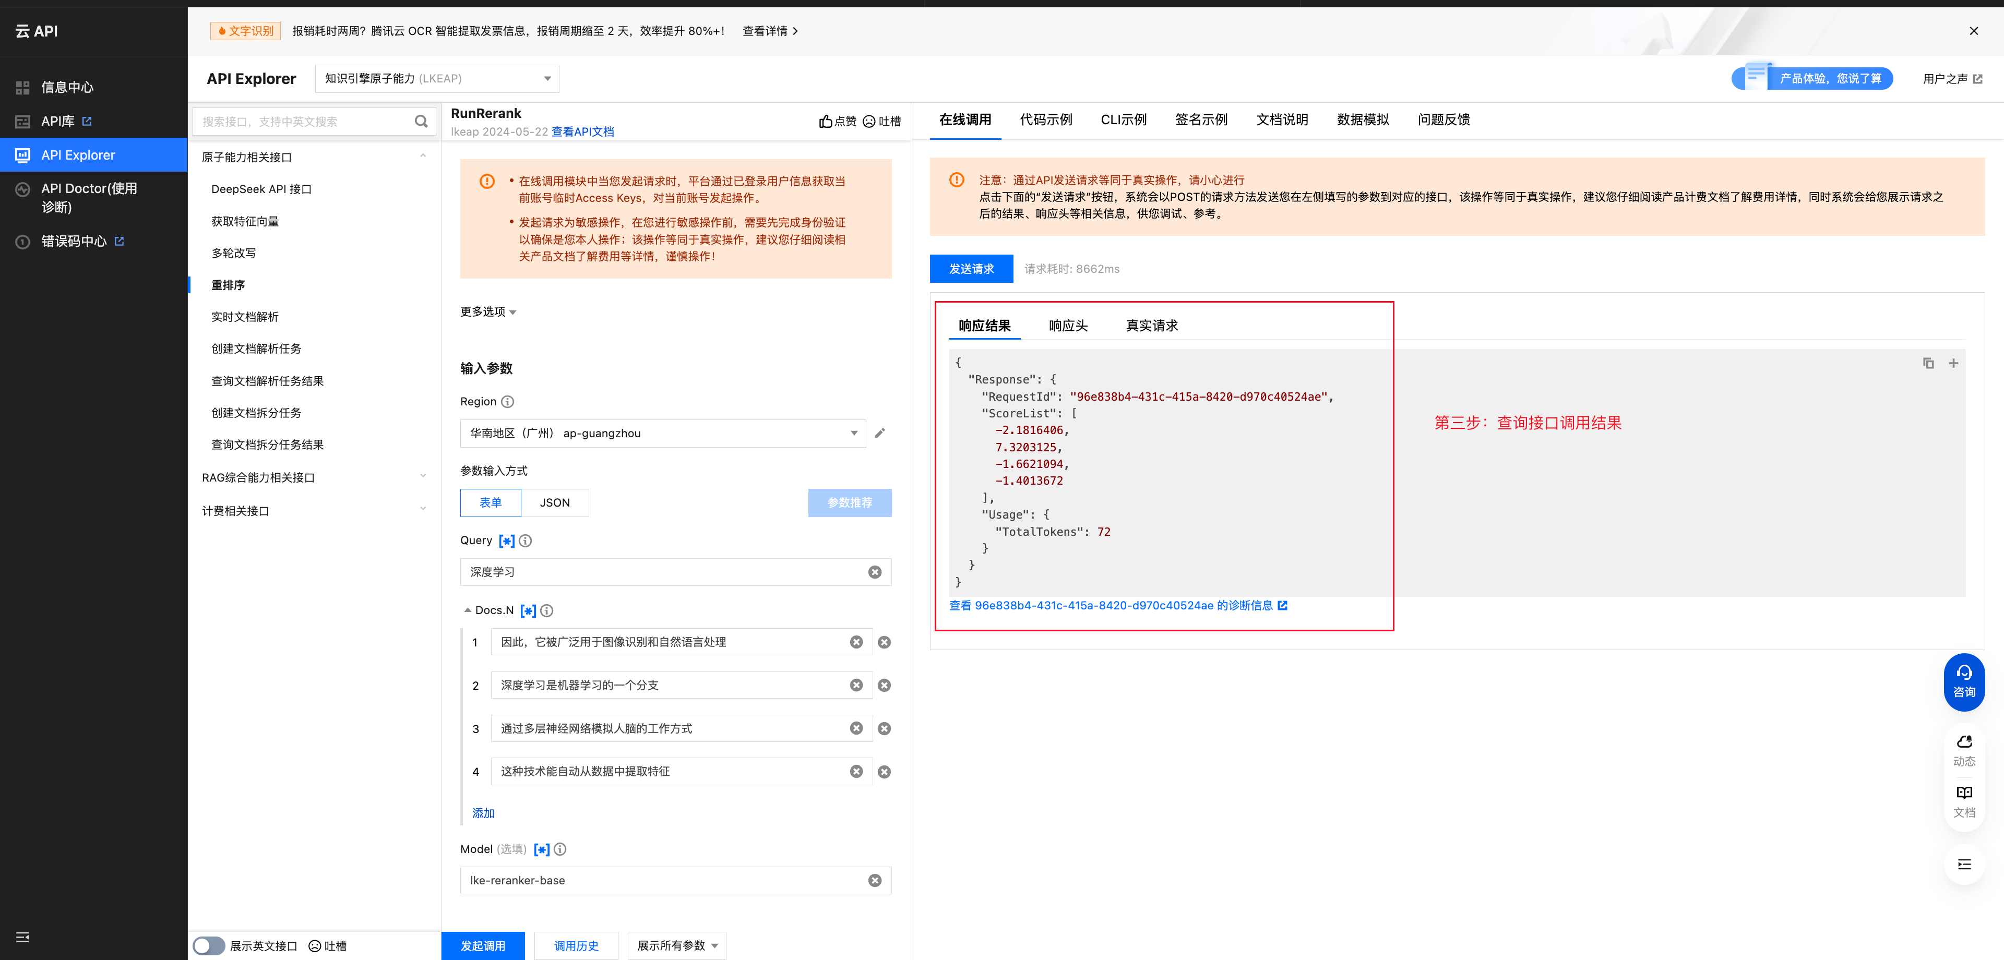Collapse the left sidebar menu icon
This screenshot has width=2004, height=960.
pyautogui.click(x=22, y=938)
